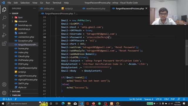188x106 pixels.
Task: Open the Office taskbar icon
Action: (87, 103)
